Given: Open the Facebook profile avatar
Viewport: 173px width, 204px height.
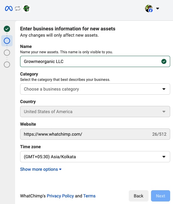Looking at the screenshot, I should (x=149, y=8).
